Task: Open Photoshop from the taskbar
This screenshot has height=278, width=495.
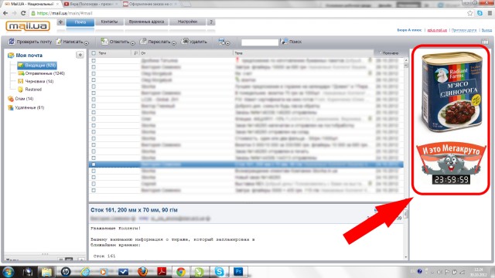Action: coord(238,271)
